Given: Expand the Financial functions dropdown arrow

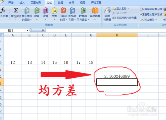Looking at the screenshot, I should tap(37, 20).
